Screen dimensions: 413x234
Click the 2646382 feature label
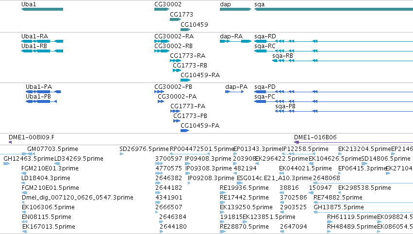168,178
